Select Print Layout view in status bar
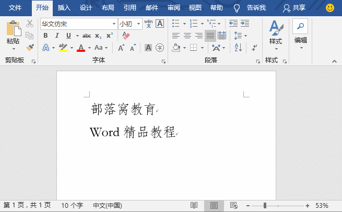The width and height of the screenshot is (342, 212). [x=214, y=205]
